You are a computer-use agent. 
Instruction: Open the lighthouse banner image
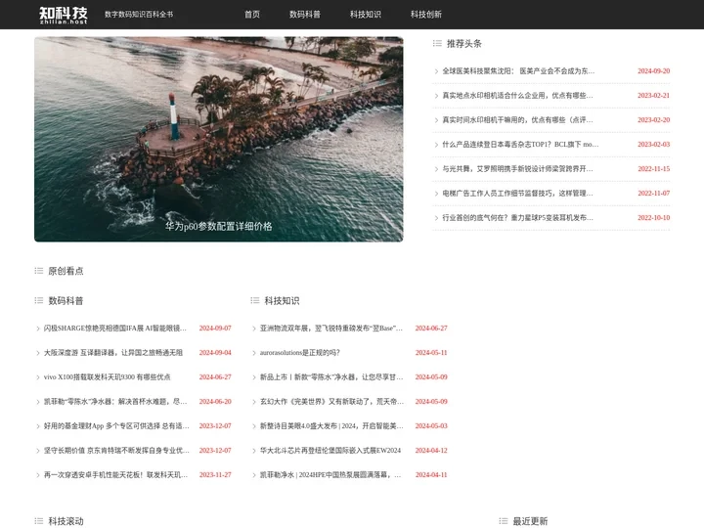(219, 139)
